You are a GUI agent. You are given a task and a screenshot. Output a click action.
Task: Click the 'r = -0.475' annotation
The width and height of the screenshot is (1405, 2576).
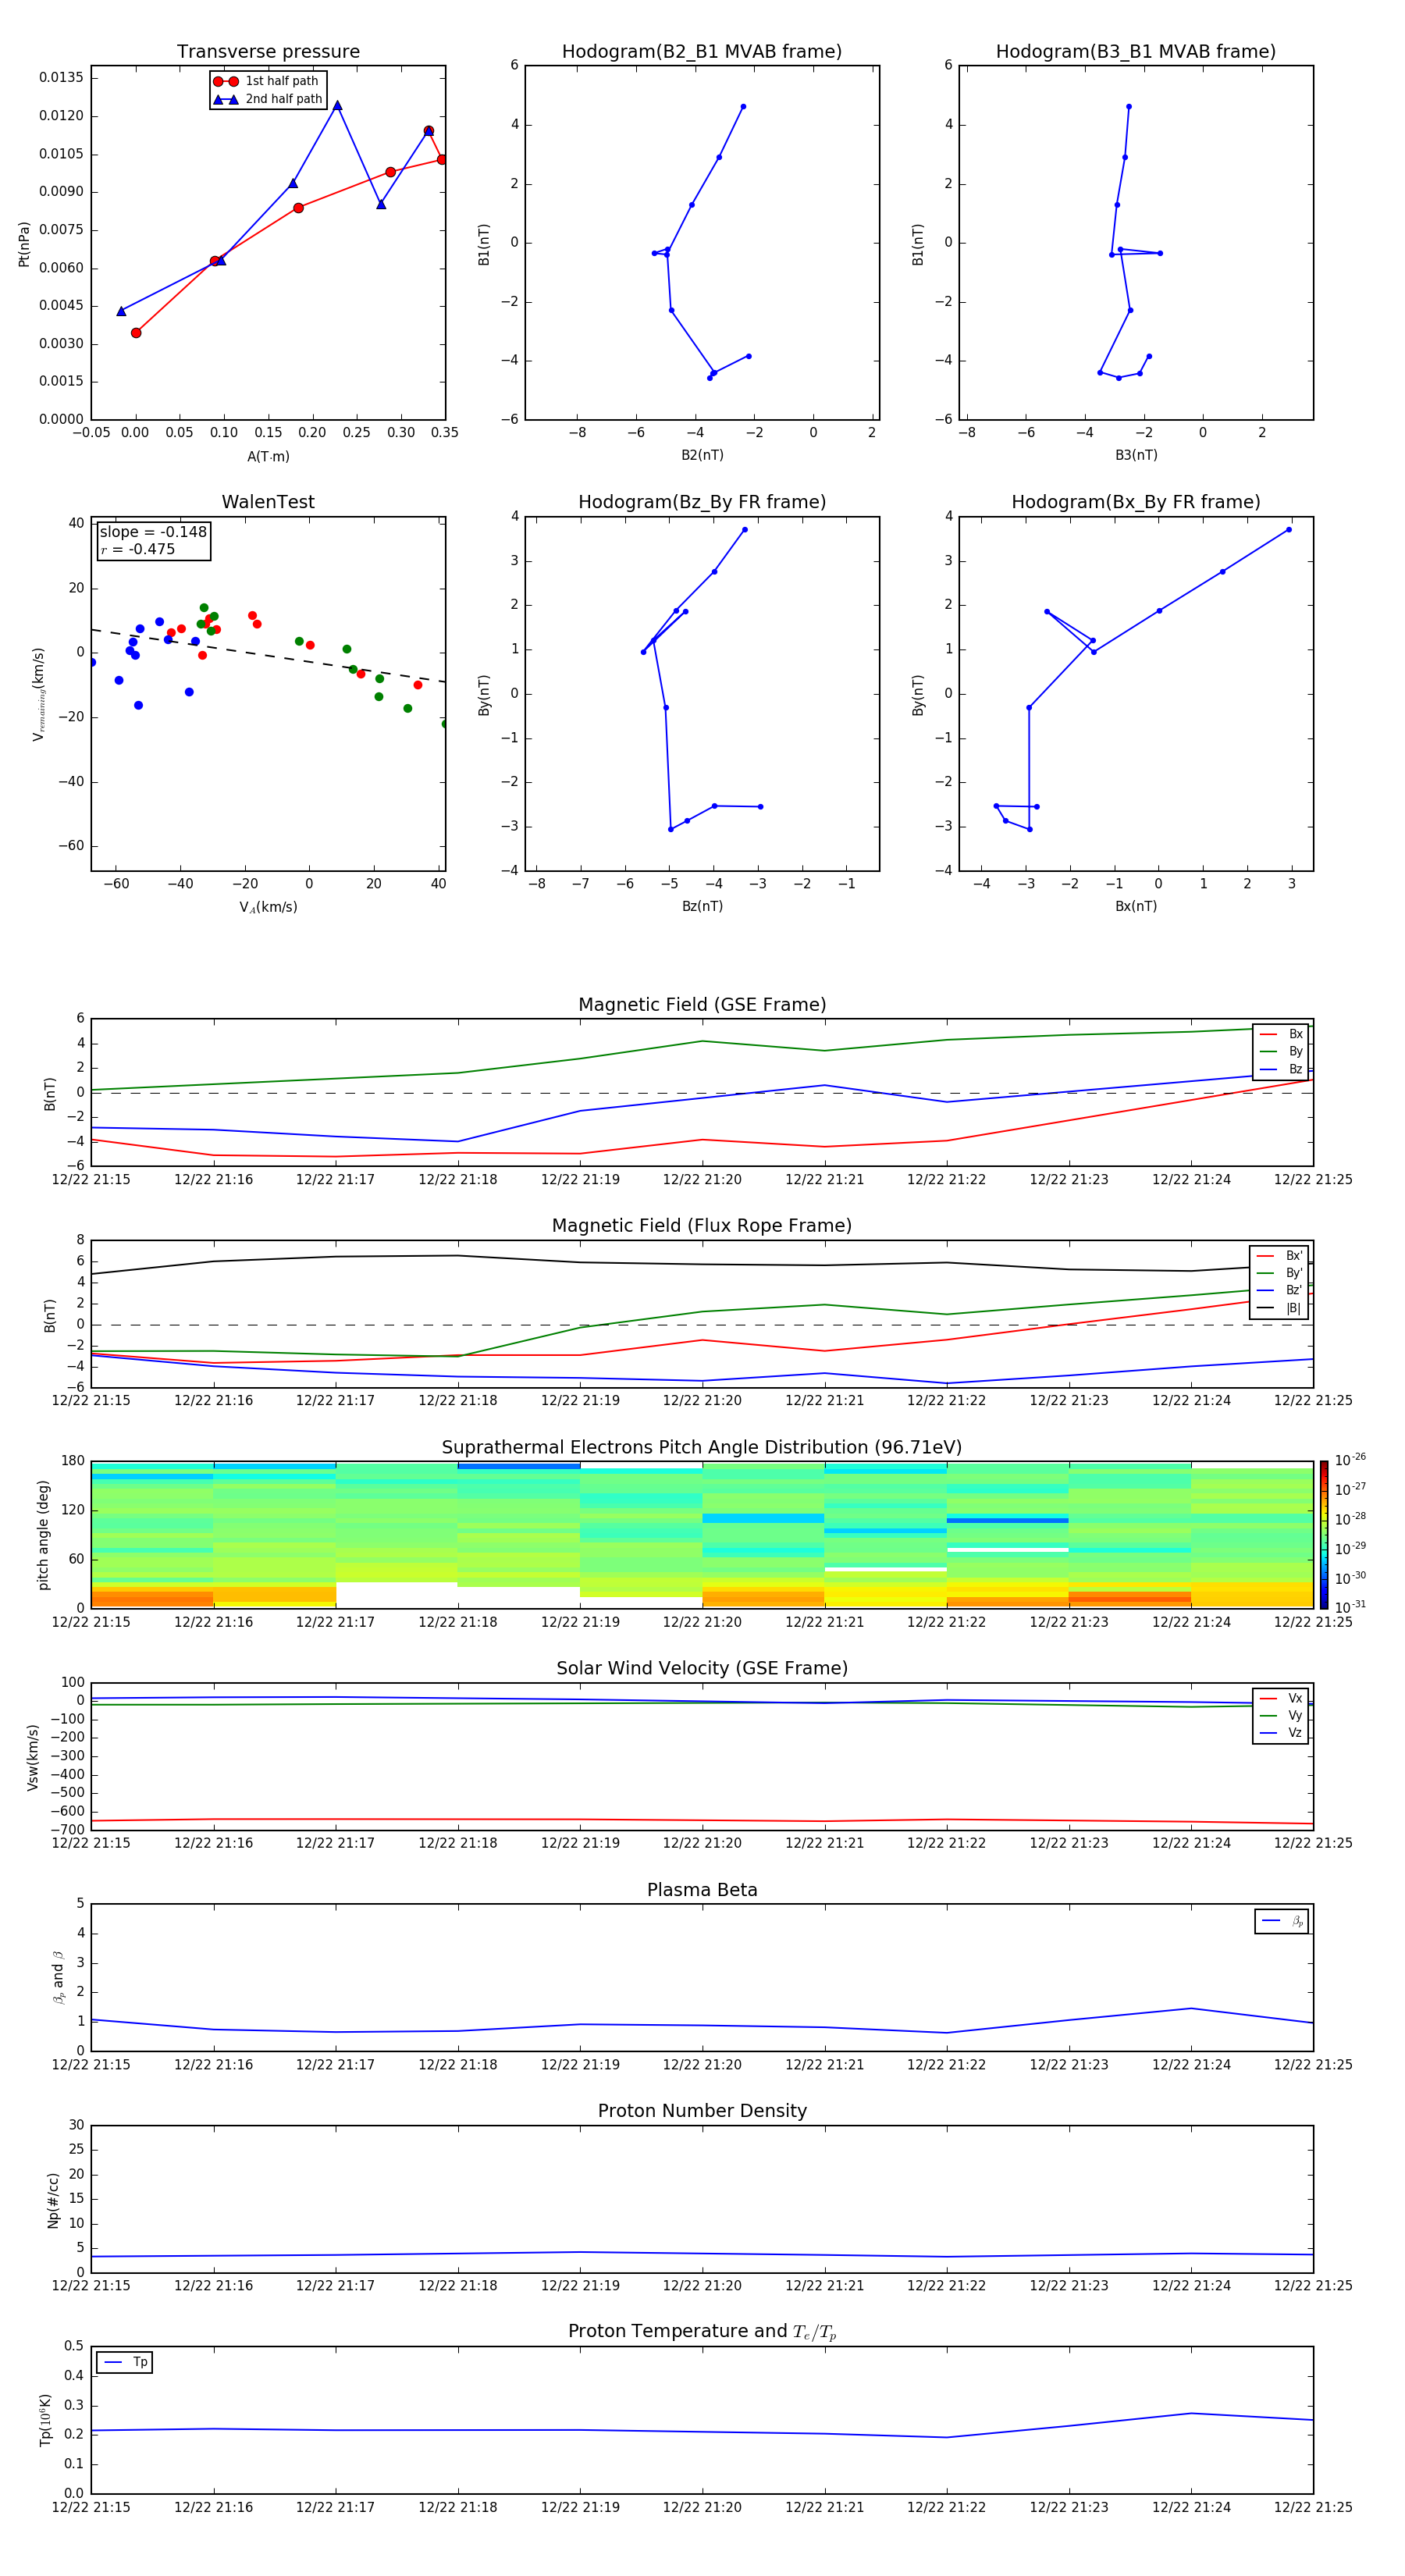coord(138,549)
